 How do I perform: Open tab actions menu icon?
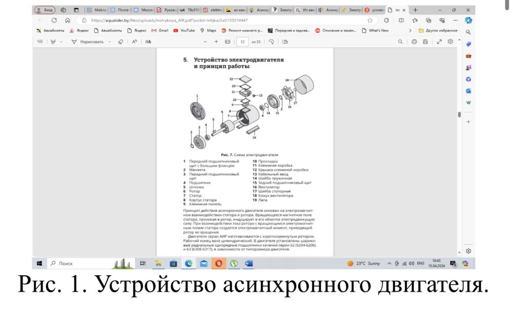click(x=76, y=10)
